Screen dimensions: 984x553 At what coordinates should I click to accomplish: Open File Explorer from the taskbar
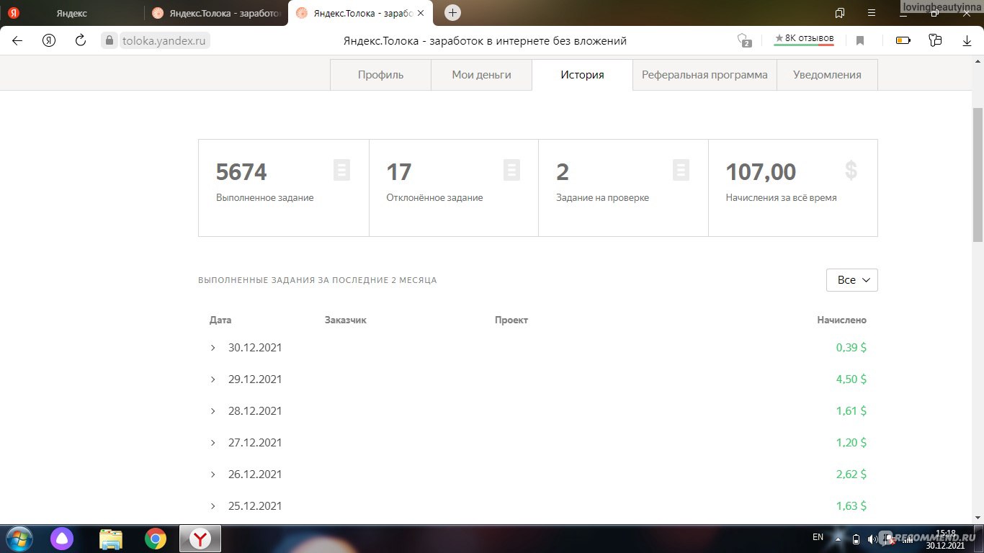[x=111, y=539]
